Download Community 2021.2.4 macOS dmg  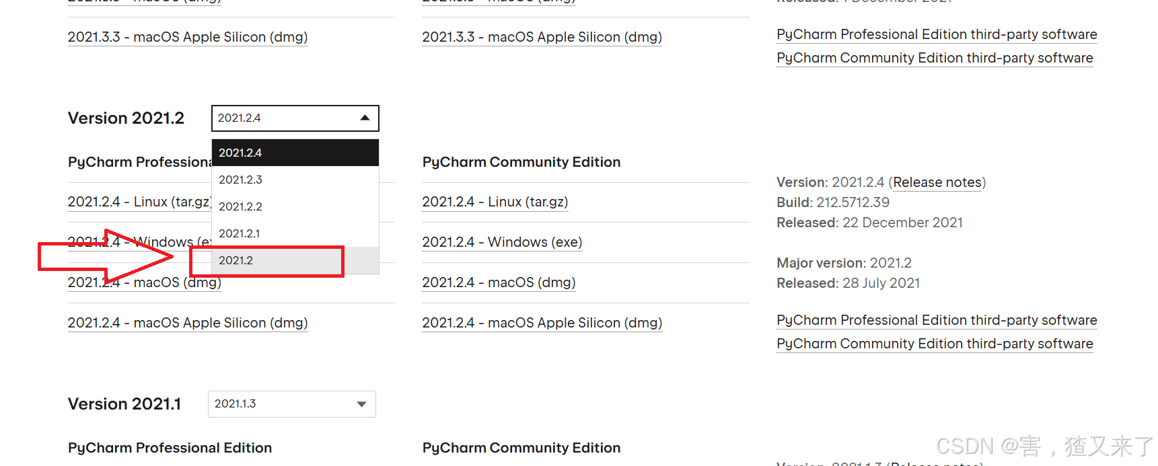point(499,282)
